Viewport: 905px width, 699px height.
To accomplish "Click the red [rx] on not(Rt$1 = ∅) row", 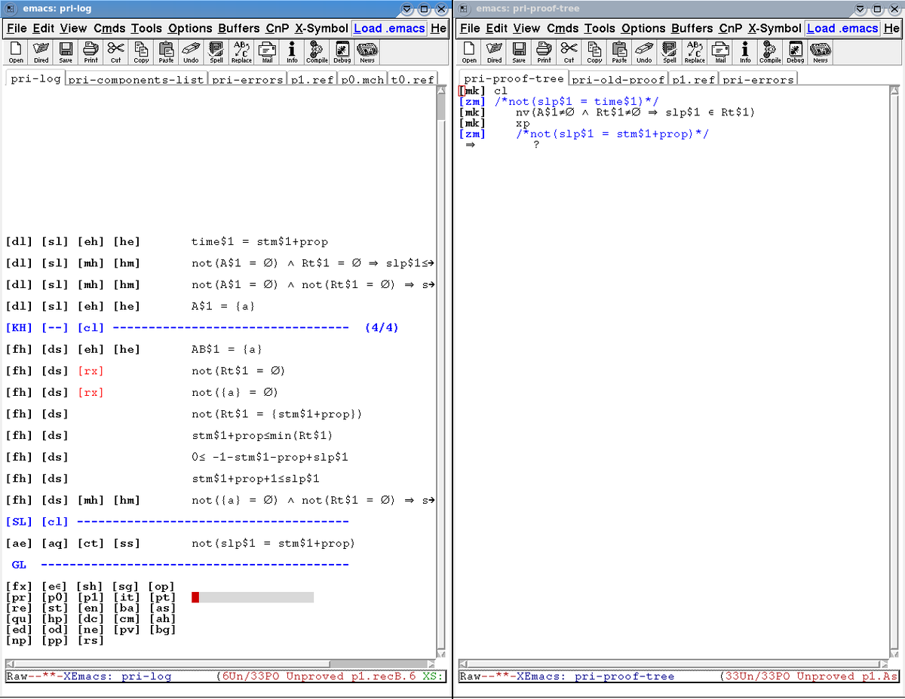I will [x=90, y=371].
